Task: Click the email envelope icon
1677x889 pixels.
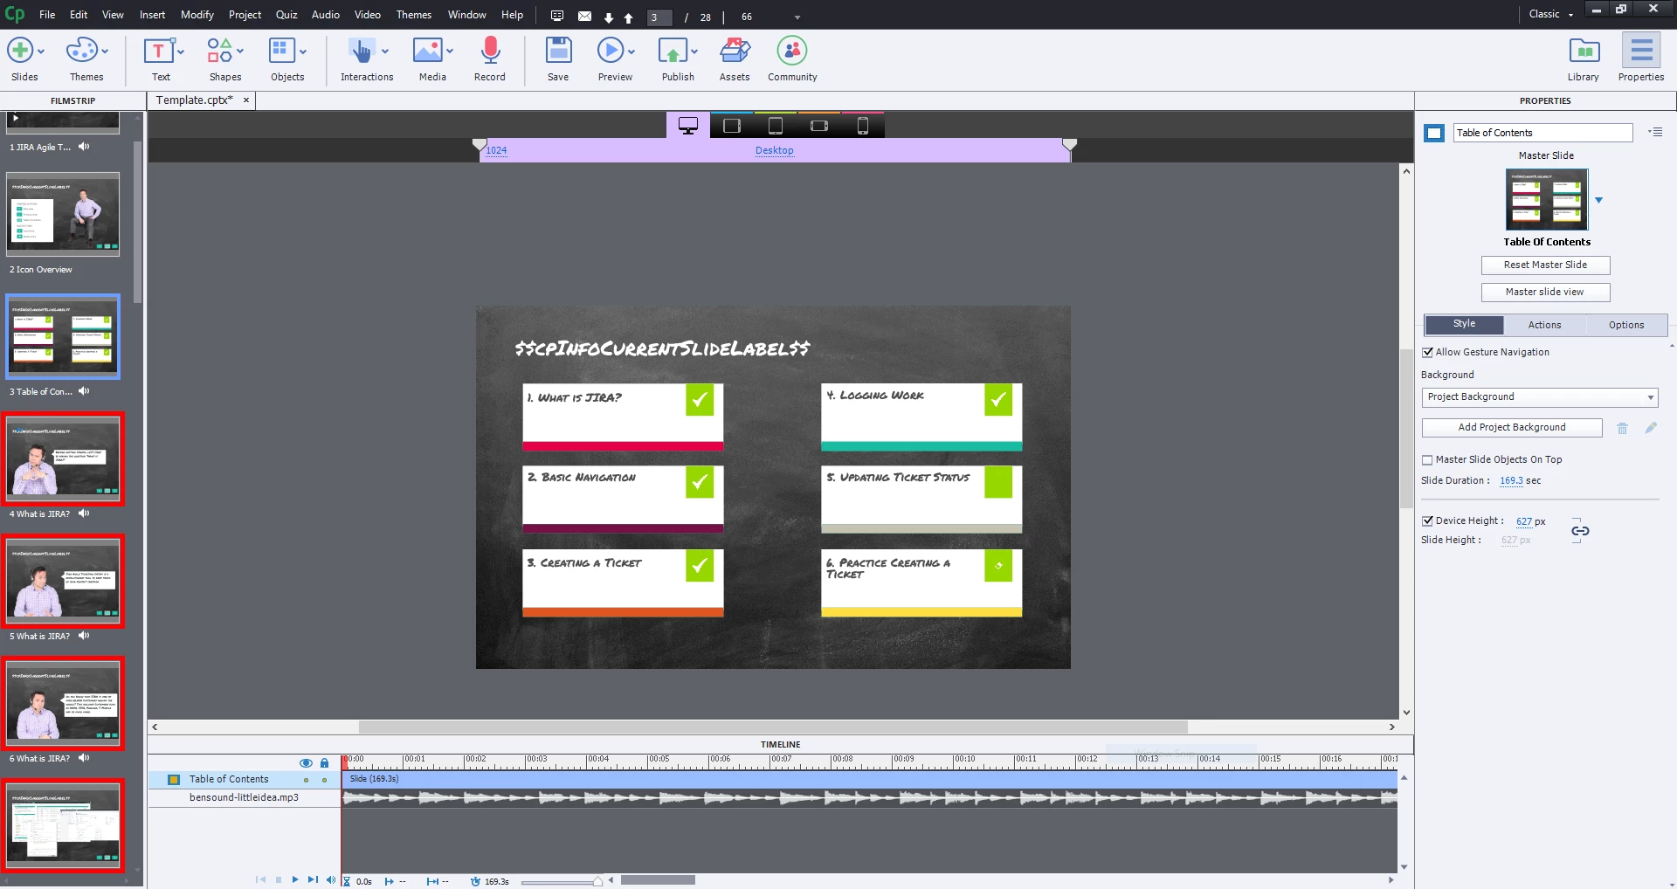Action: coord(584,16)
